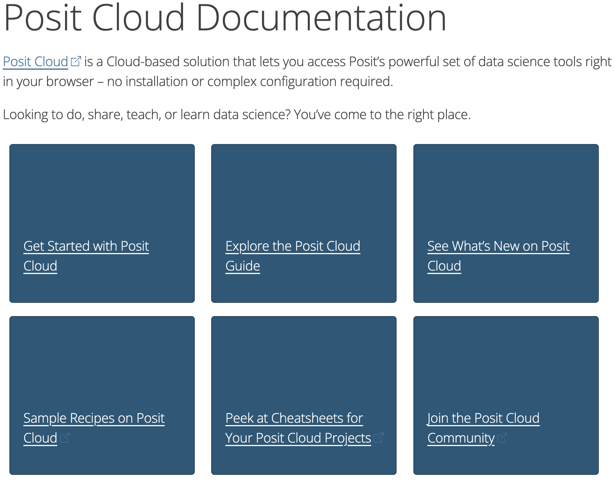Click the external-link icon beside Posit Cloud
The height and width of the screenshot is (485, 614).
click(x=76, y=62)
